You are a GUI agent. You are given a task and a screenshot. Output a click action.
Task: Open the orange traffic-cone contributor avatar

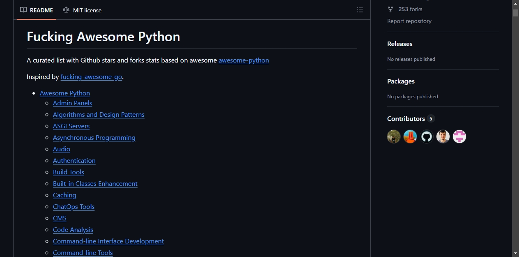tap(410, 137)
